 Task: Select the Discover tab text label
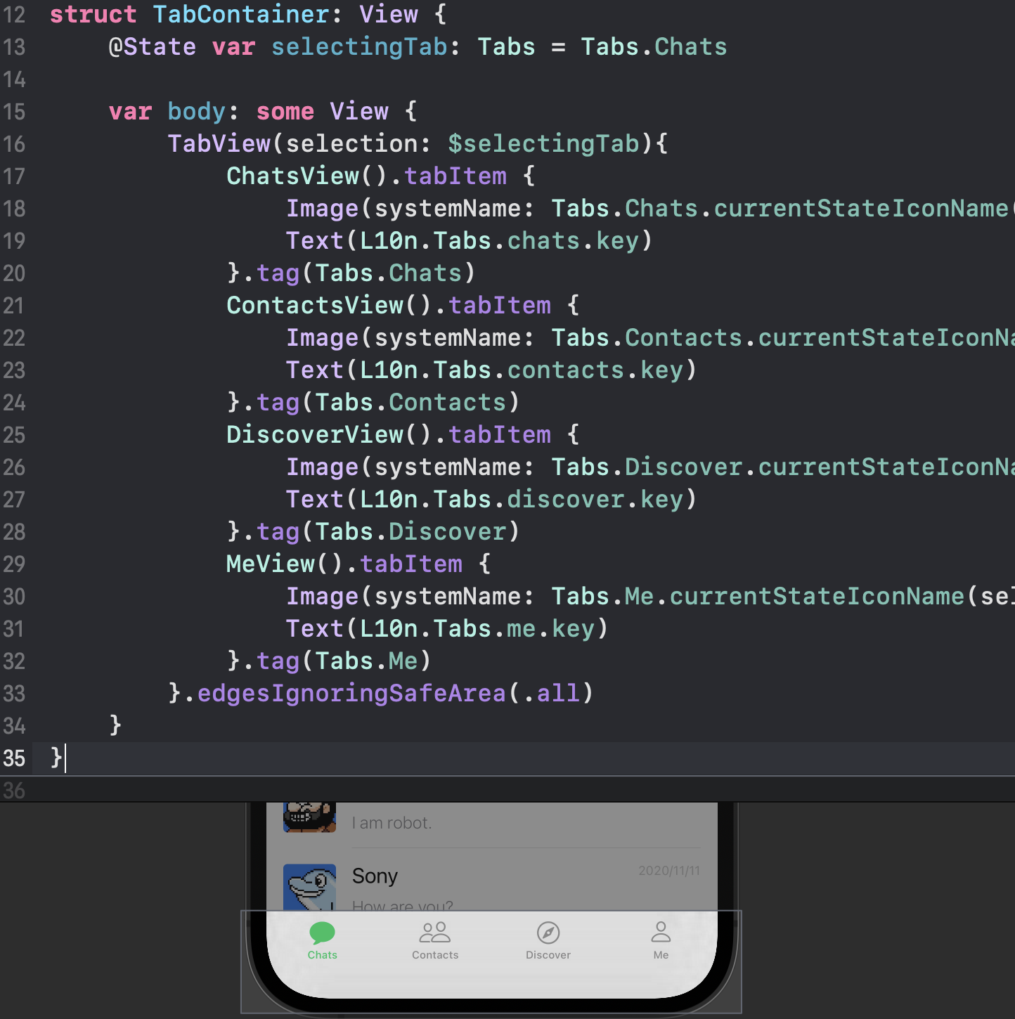coord(548,955)
